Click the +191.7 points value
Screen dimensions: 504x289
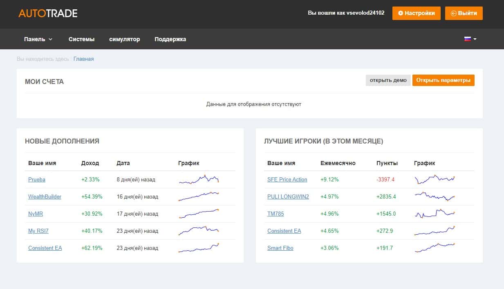pyautogui.click(x=385, y=248)
